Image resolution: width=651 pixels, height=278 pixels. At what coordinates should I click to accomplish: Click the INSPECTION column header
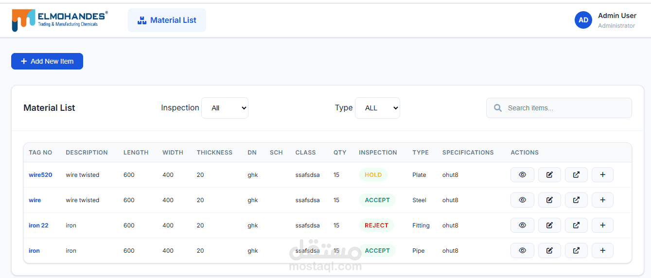378,152
